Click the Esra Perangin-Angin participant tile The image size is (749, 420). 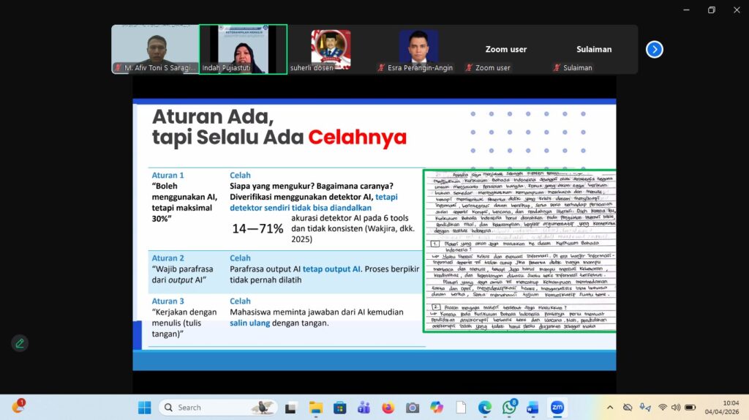point(418,49)
